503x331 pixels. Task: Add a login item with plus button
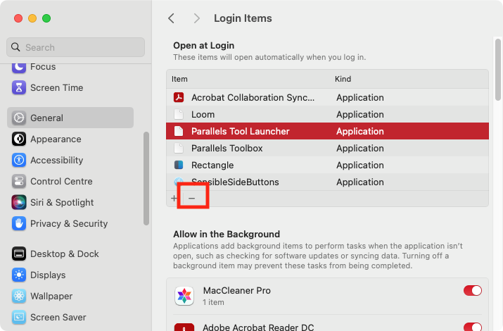[x=174, y=198]
